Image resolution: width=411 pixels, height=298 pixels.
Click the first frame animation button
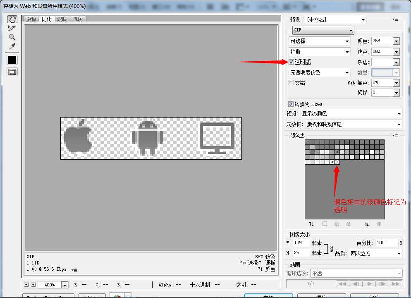pyautogui.click(x=342, y=284)
